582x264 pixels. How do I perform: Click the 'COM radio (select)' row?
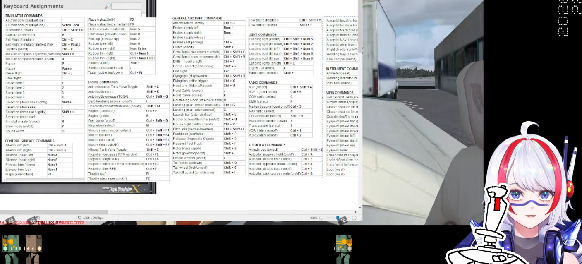click(x=280, y=96)
